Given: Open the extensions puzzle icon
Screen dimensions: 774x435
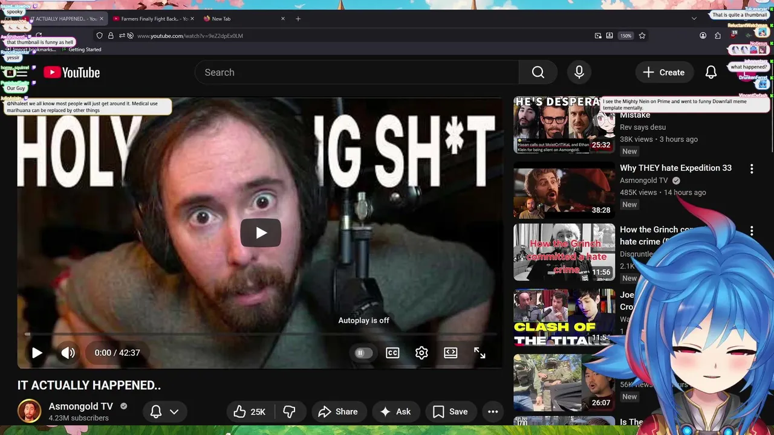Looking at the screenshot, I should (718, 36).
